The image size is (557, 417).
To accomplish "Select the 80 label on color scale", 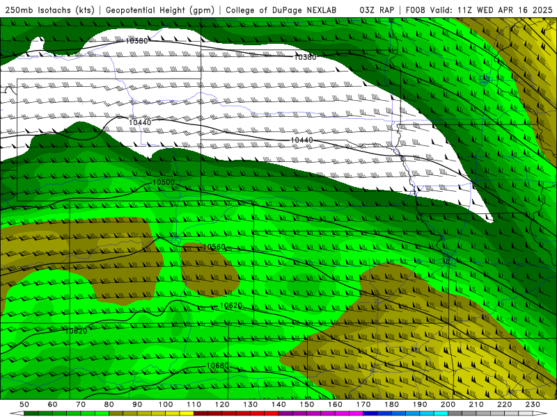I will point(109,404).
